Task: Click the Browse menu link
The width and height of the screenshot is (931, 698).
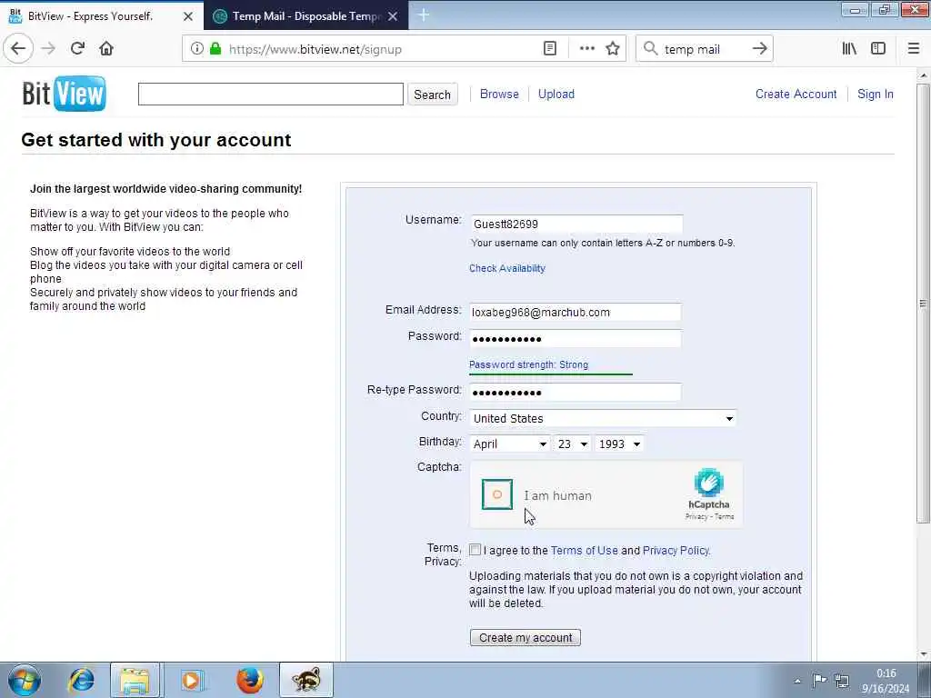Action: pos(499,94)
